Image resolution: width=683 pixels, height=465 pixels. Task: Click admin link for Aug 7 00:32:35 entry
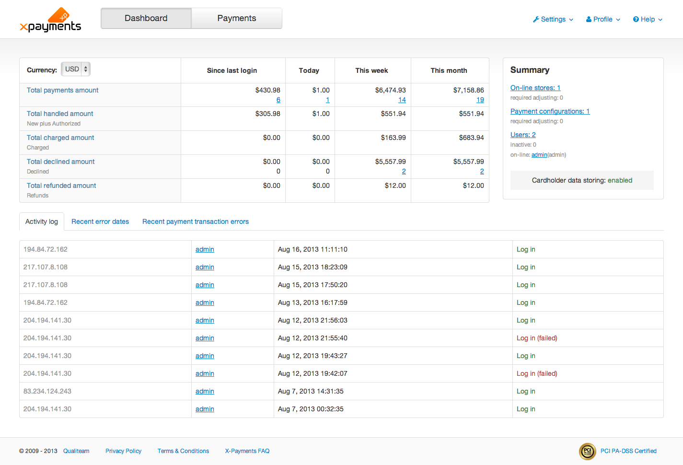(205, 409)
